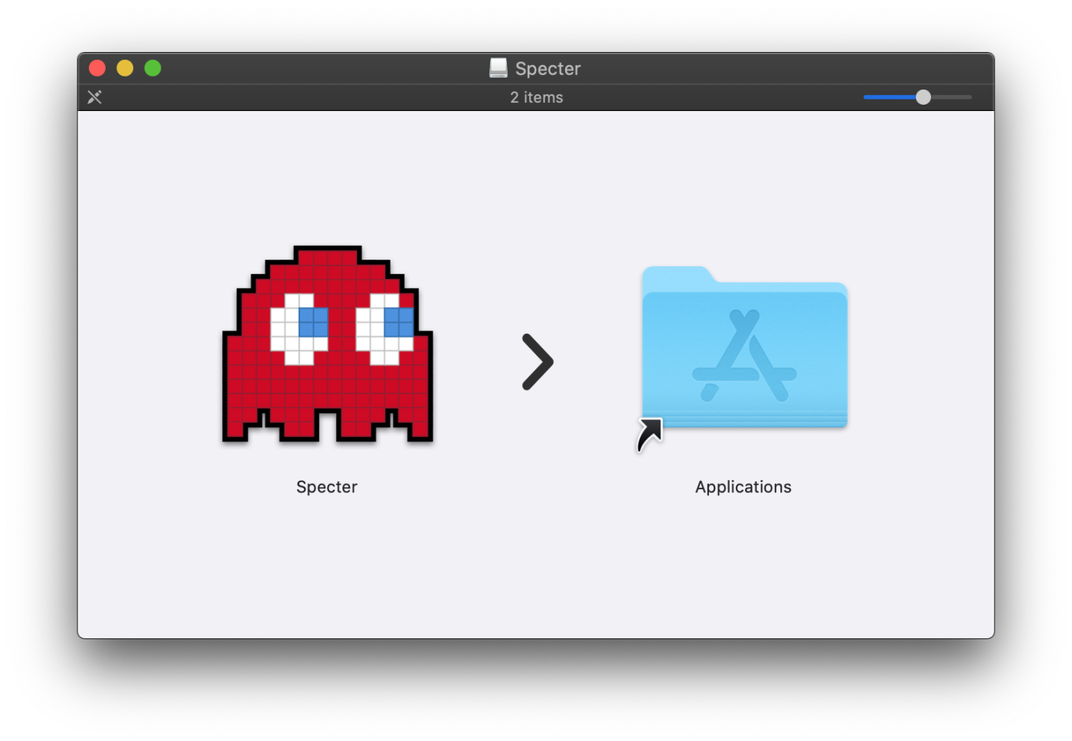Click the "Applications" folder label
1072x741 pixels.
744,487
